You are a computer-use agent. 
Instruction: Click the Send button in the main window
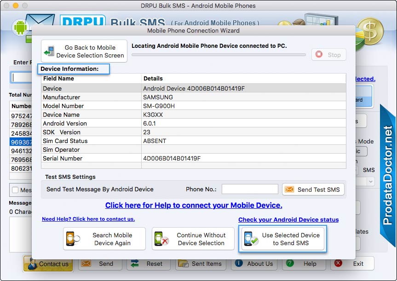[100, 264]
